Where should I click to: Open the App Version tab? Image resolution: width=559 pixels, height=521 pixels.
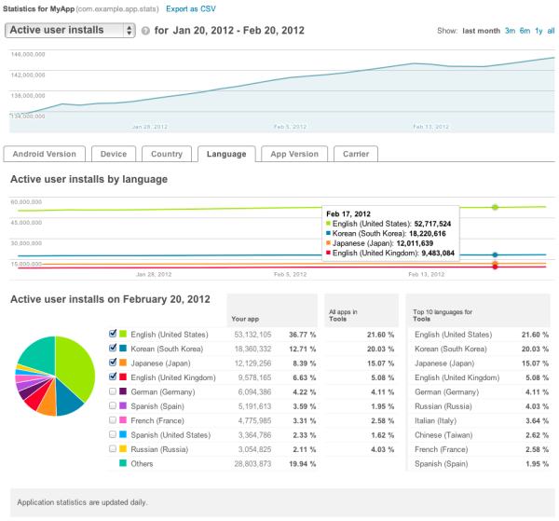click(x=292, y=154)
